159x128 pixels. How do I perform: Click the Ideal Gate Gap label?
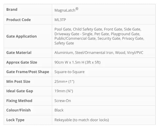point(20,91)
